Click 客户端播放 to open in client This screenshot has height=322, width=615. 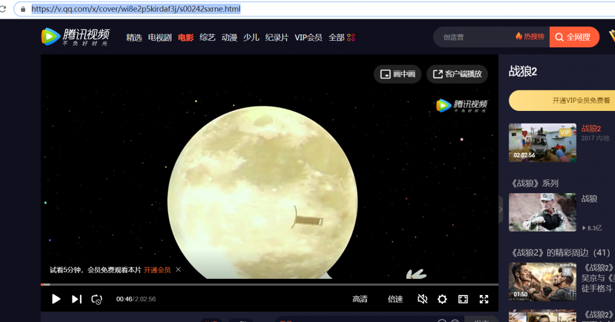[457, 74]
